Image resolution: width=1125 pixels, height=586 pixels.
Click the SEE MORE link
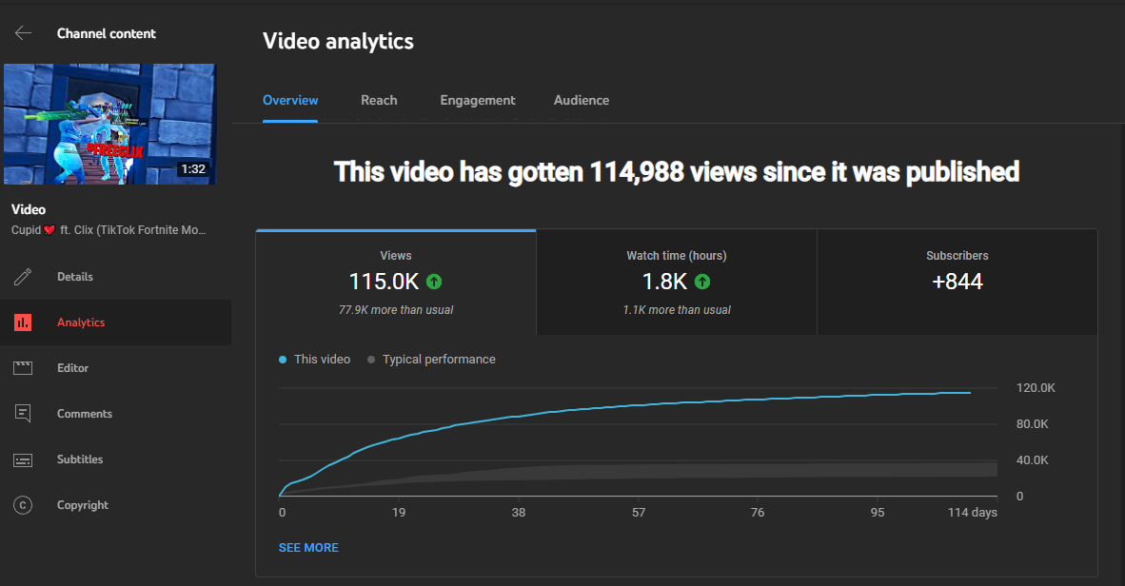point(308,547)
